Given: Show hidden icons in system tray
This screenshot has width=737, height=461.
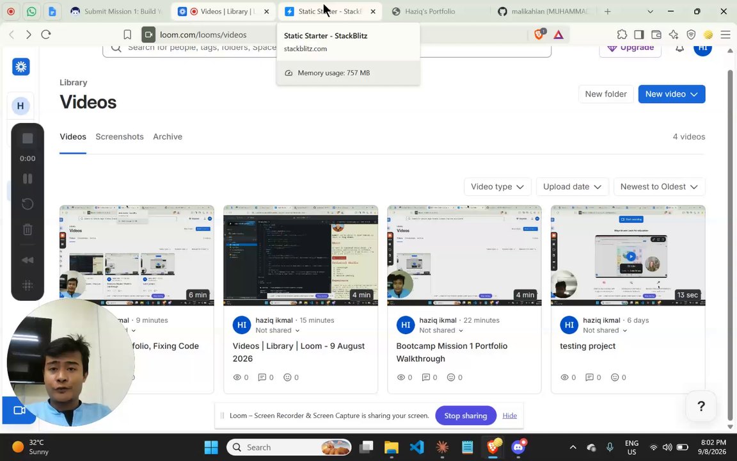Looking at the screenshot, I should click(x=573, y=448).
